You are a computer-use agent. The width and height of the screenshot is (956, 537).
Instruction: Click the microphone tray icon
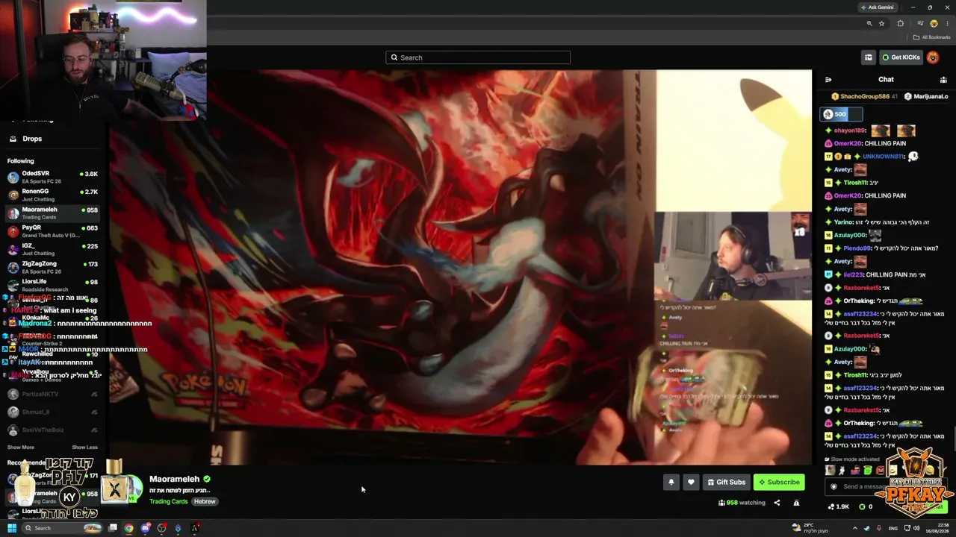pos(879,528)
